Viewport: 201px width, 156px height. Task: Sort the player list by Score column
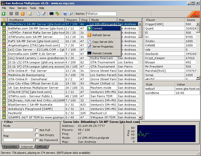191,20
